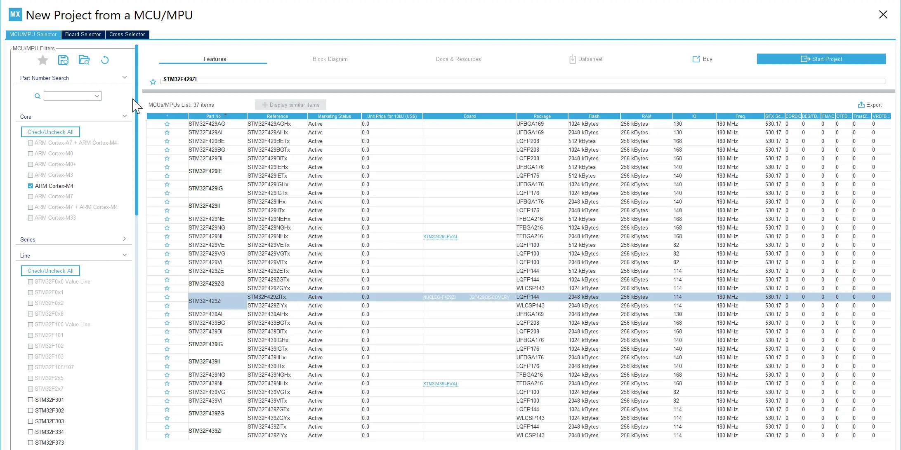
Task: Click the favorites star filter icon
Action: [x=43, y=61]
